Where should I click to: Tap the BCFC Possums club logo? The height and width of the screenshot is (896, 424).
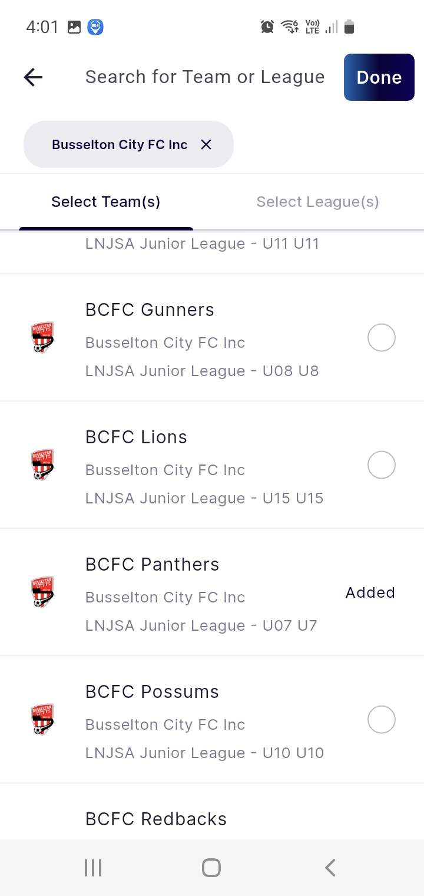(42, 720)
